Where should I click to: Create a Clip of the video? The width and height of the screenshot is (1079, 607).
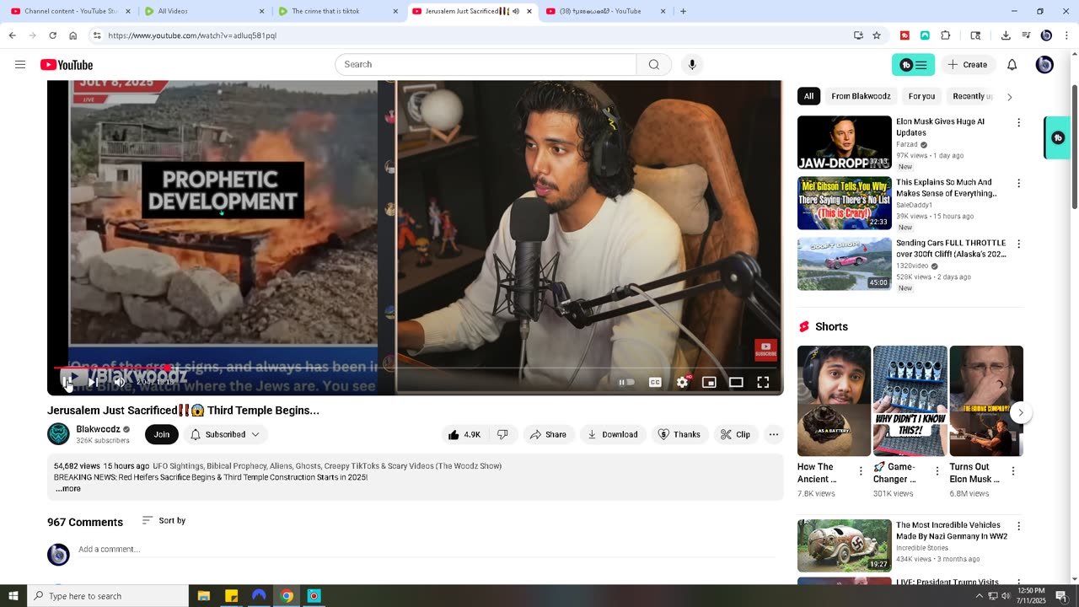[735, 434]
